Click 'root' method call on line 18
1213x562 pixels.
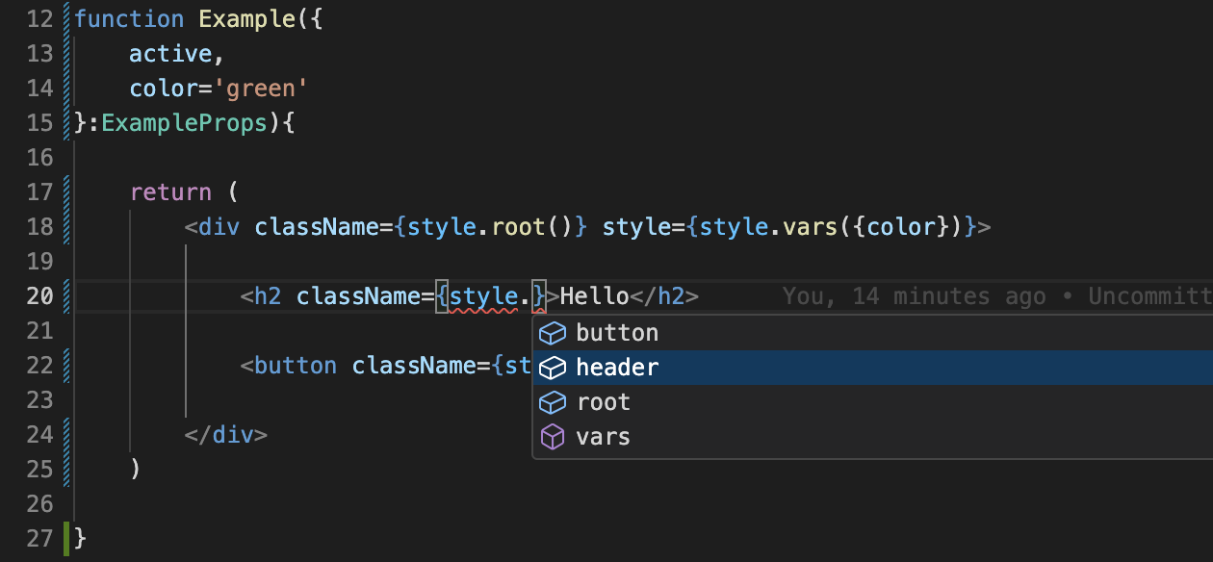tap(519, 227)
